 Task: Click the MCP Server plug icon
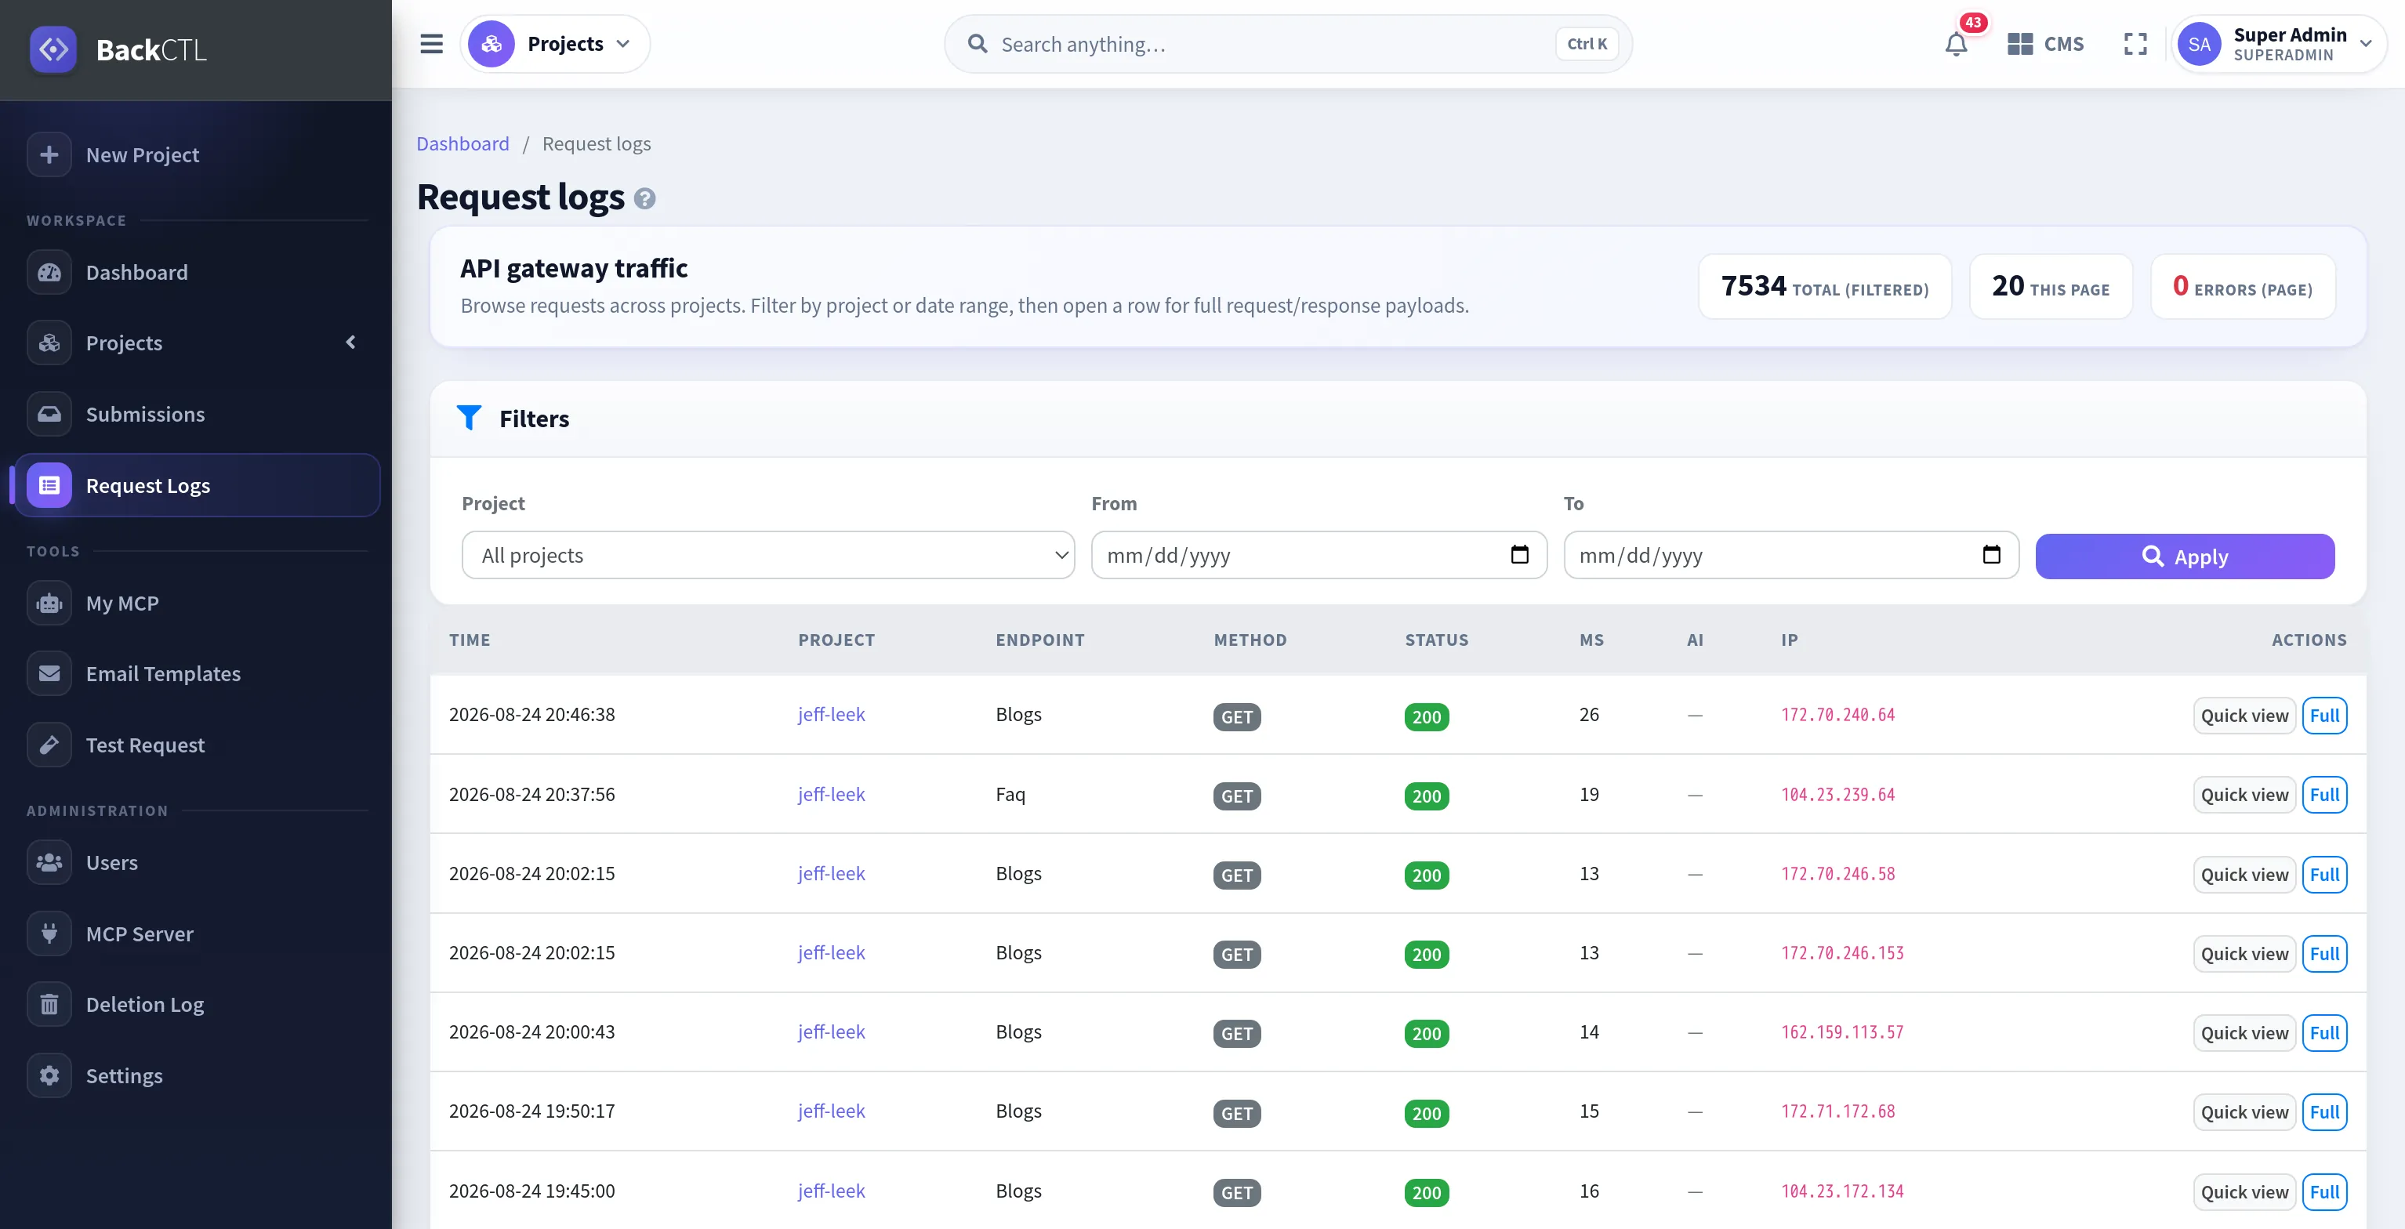[49, 934]
